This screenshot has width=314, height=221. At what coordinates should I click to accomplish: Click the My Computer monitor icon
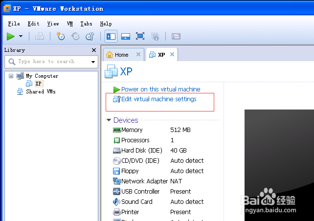point(20,76)
